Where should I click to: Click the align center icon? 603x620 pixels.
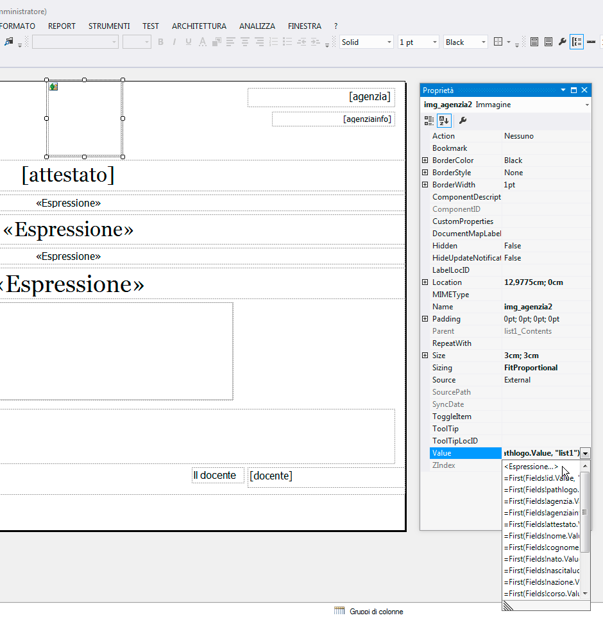[245, 42]
